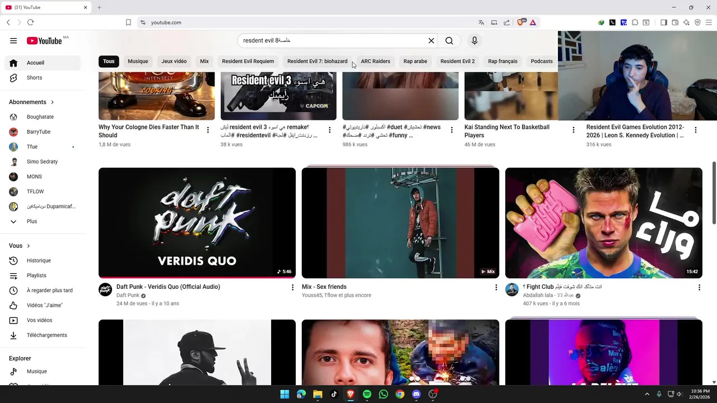
Task: Open the TFLOW subscription channel
Action: (43, 191)
